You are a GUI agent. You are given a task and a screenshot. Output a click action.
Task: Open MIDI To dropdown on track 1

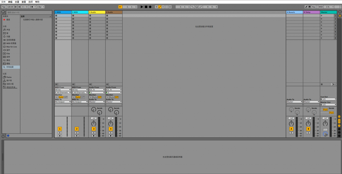click(63, 102)
